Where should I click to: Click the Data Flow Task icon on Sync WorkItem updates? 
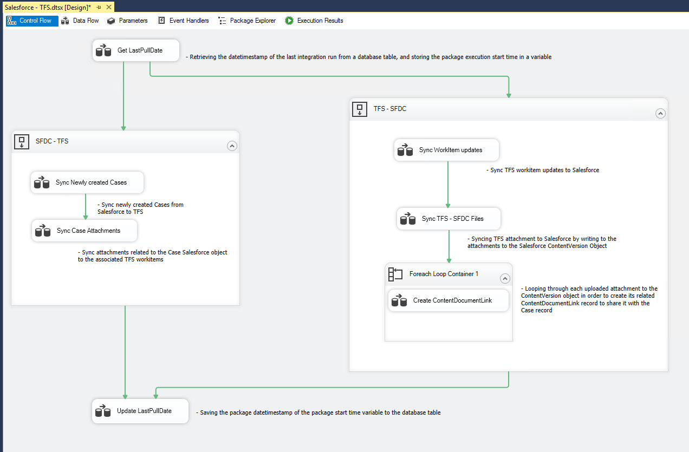[405, 150]
